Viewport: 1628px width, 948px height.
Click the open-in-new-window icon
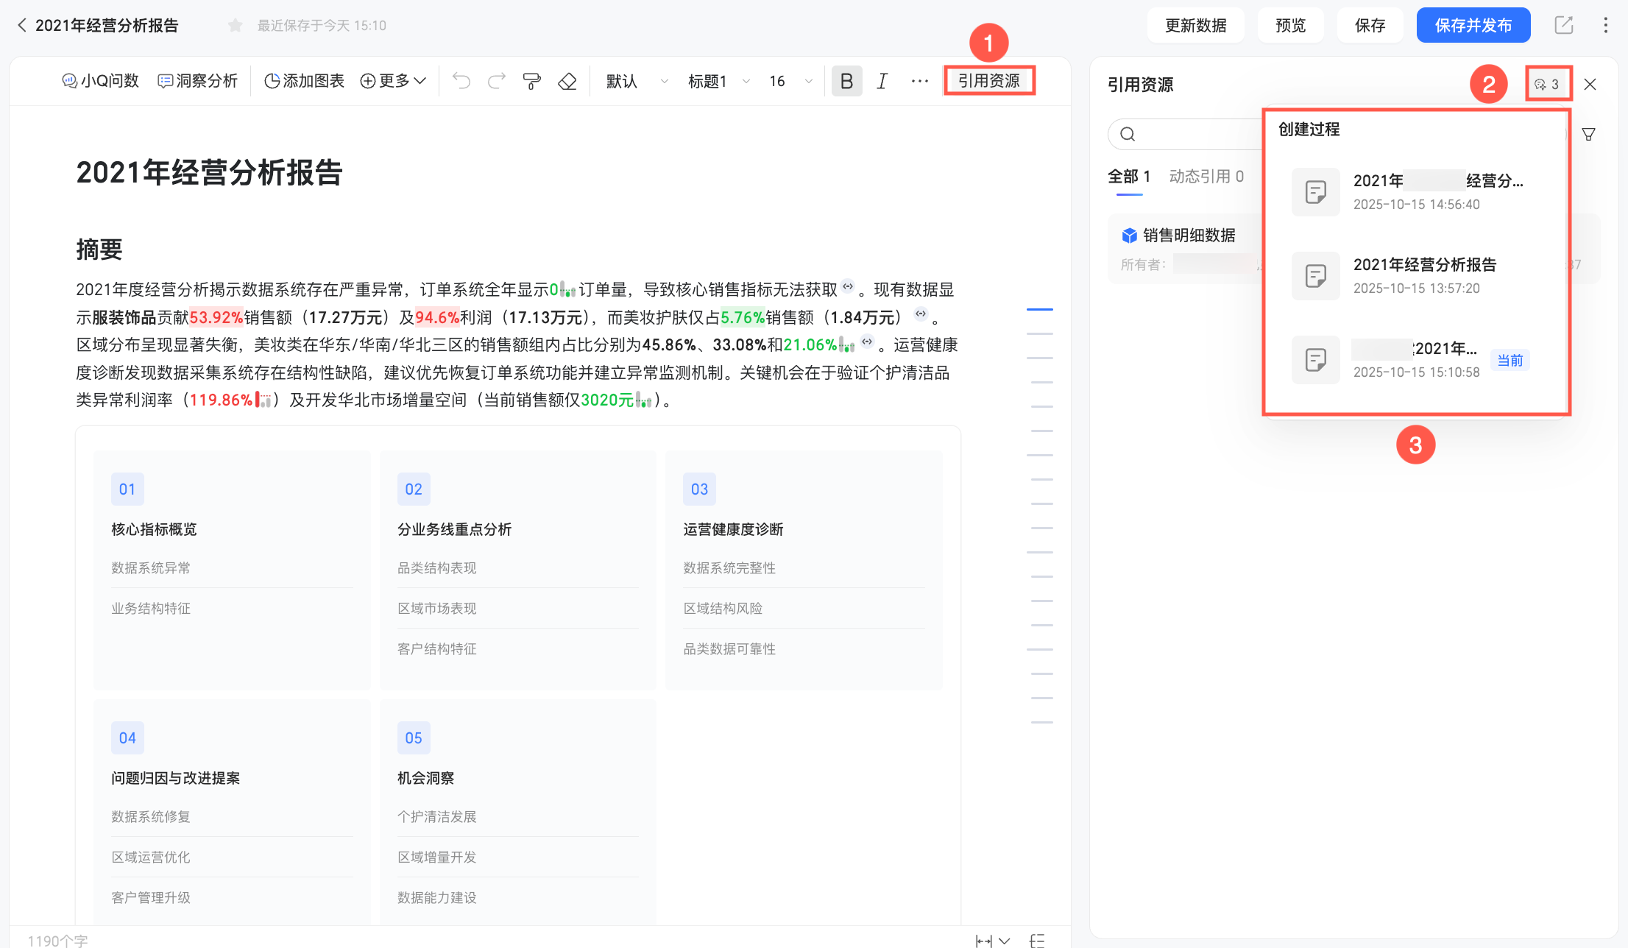[1564, 25]
